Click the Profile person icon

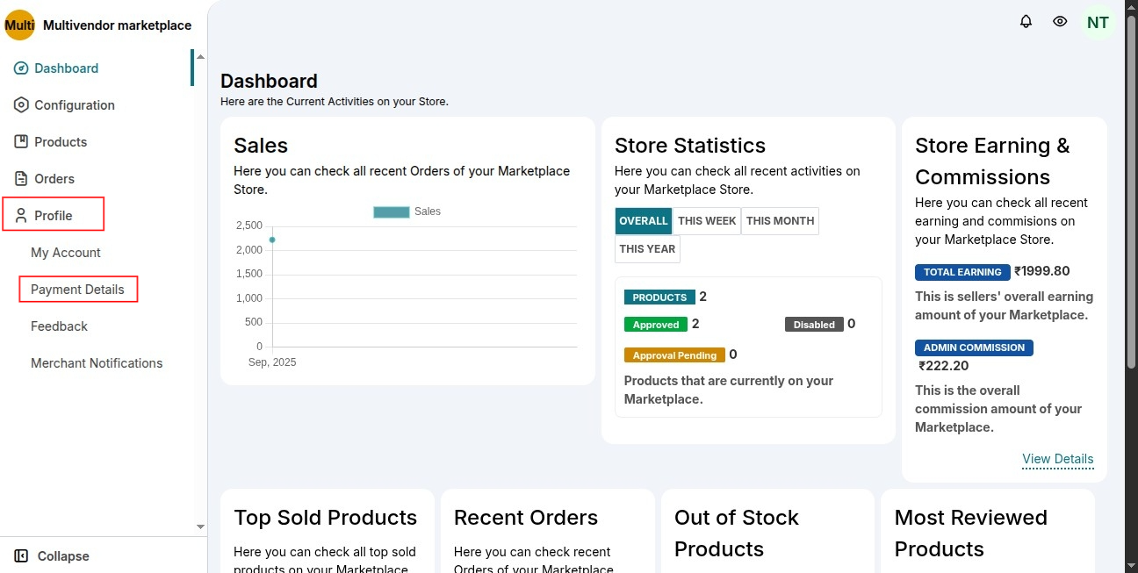pos(21,216)
